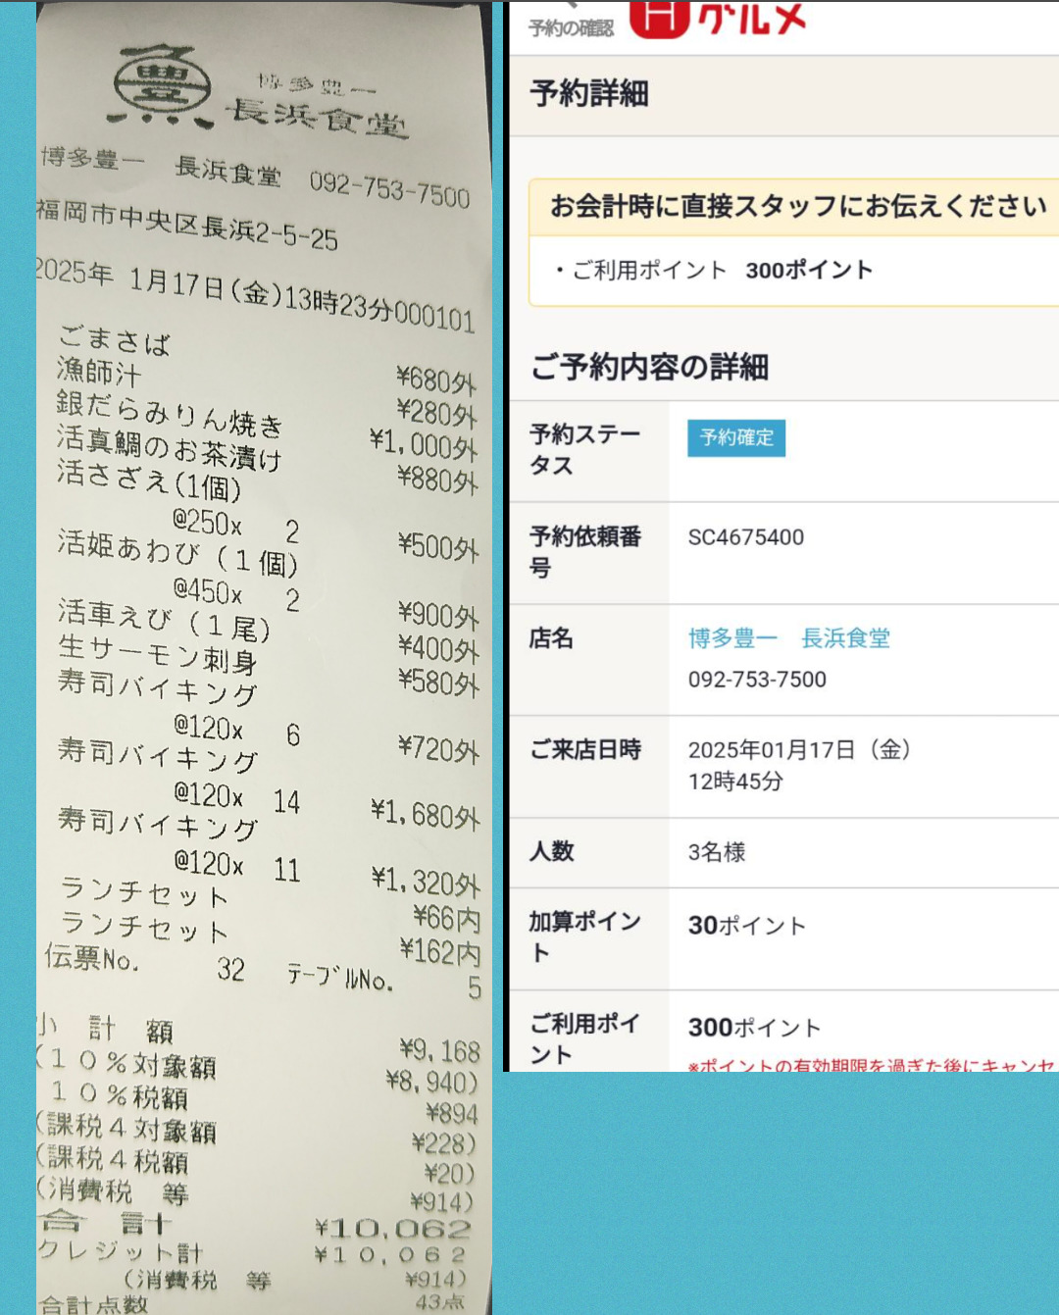Select the receipt address 福岡市中央区長浜2-5-25

pos(187,224)
